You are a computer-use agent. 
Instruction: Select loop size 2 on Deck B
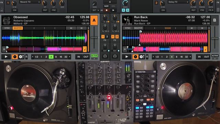[167, 57]
